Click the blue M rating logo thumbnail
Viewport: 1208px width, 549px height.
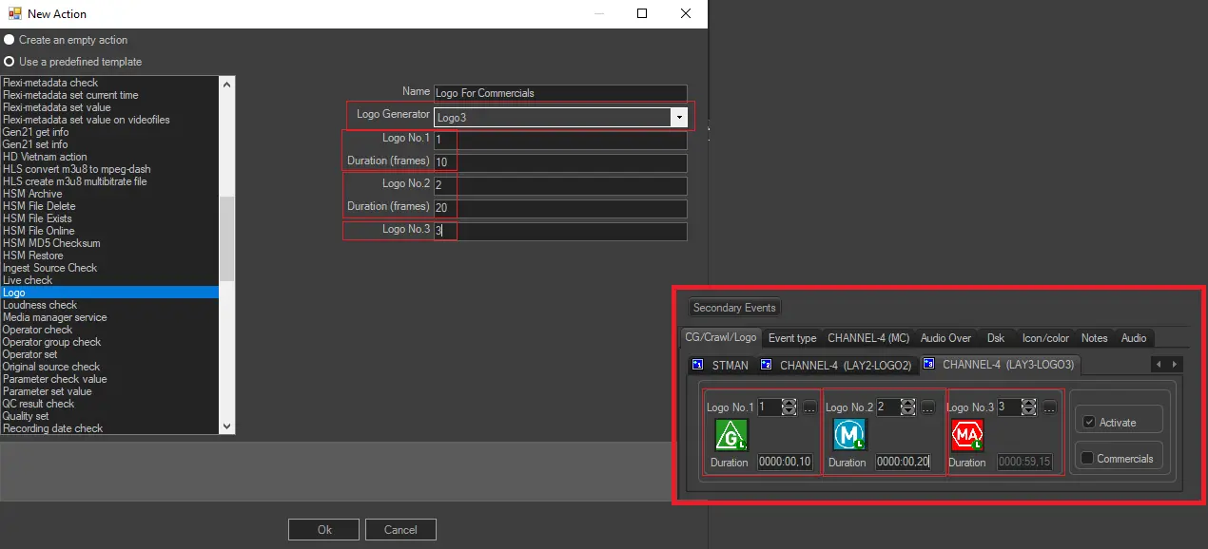click(849, 435)
